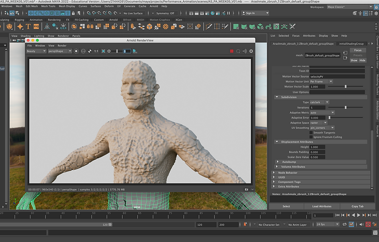Switch to the XGen shelf tab
Viewport: 379px width, 242px height.
coord(178,20)
